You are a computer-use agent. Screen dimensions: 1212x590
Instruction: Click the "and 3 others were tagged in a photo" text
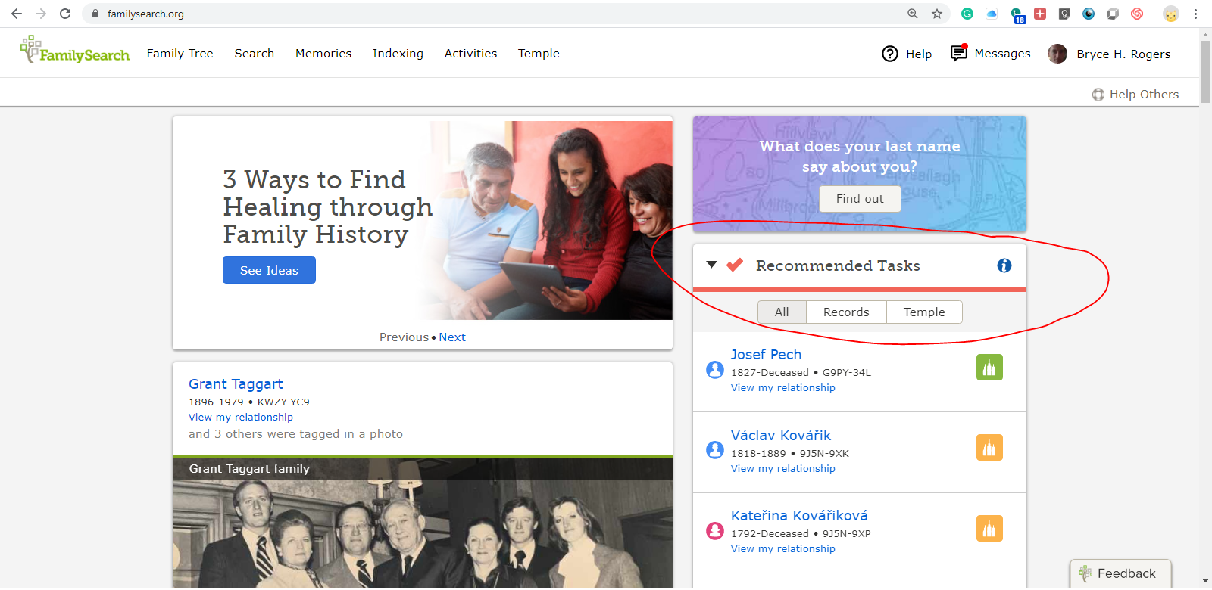pyautogui.click(x=295, y=434)
